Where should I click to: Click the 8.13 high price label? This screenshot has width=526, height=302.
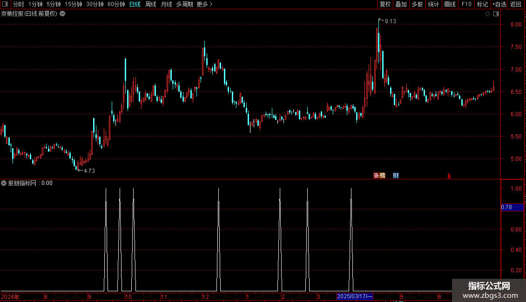point(391,21)
